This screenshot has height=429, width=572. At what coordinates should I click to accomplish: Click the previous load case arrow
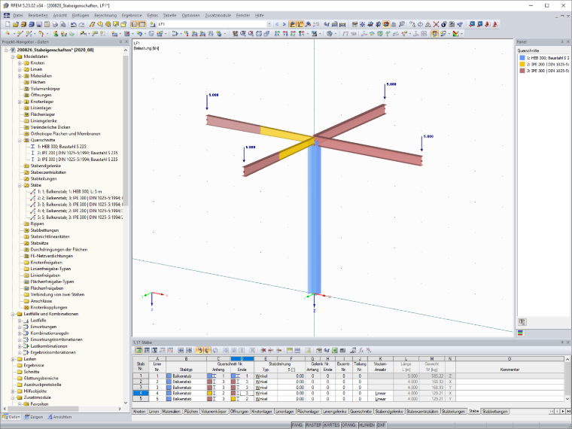(277, 24)
